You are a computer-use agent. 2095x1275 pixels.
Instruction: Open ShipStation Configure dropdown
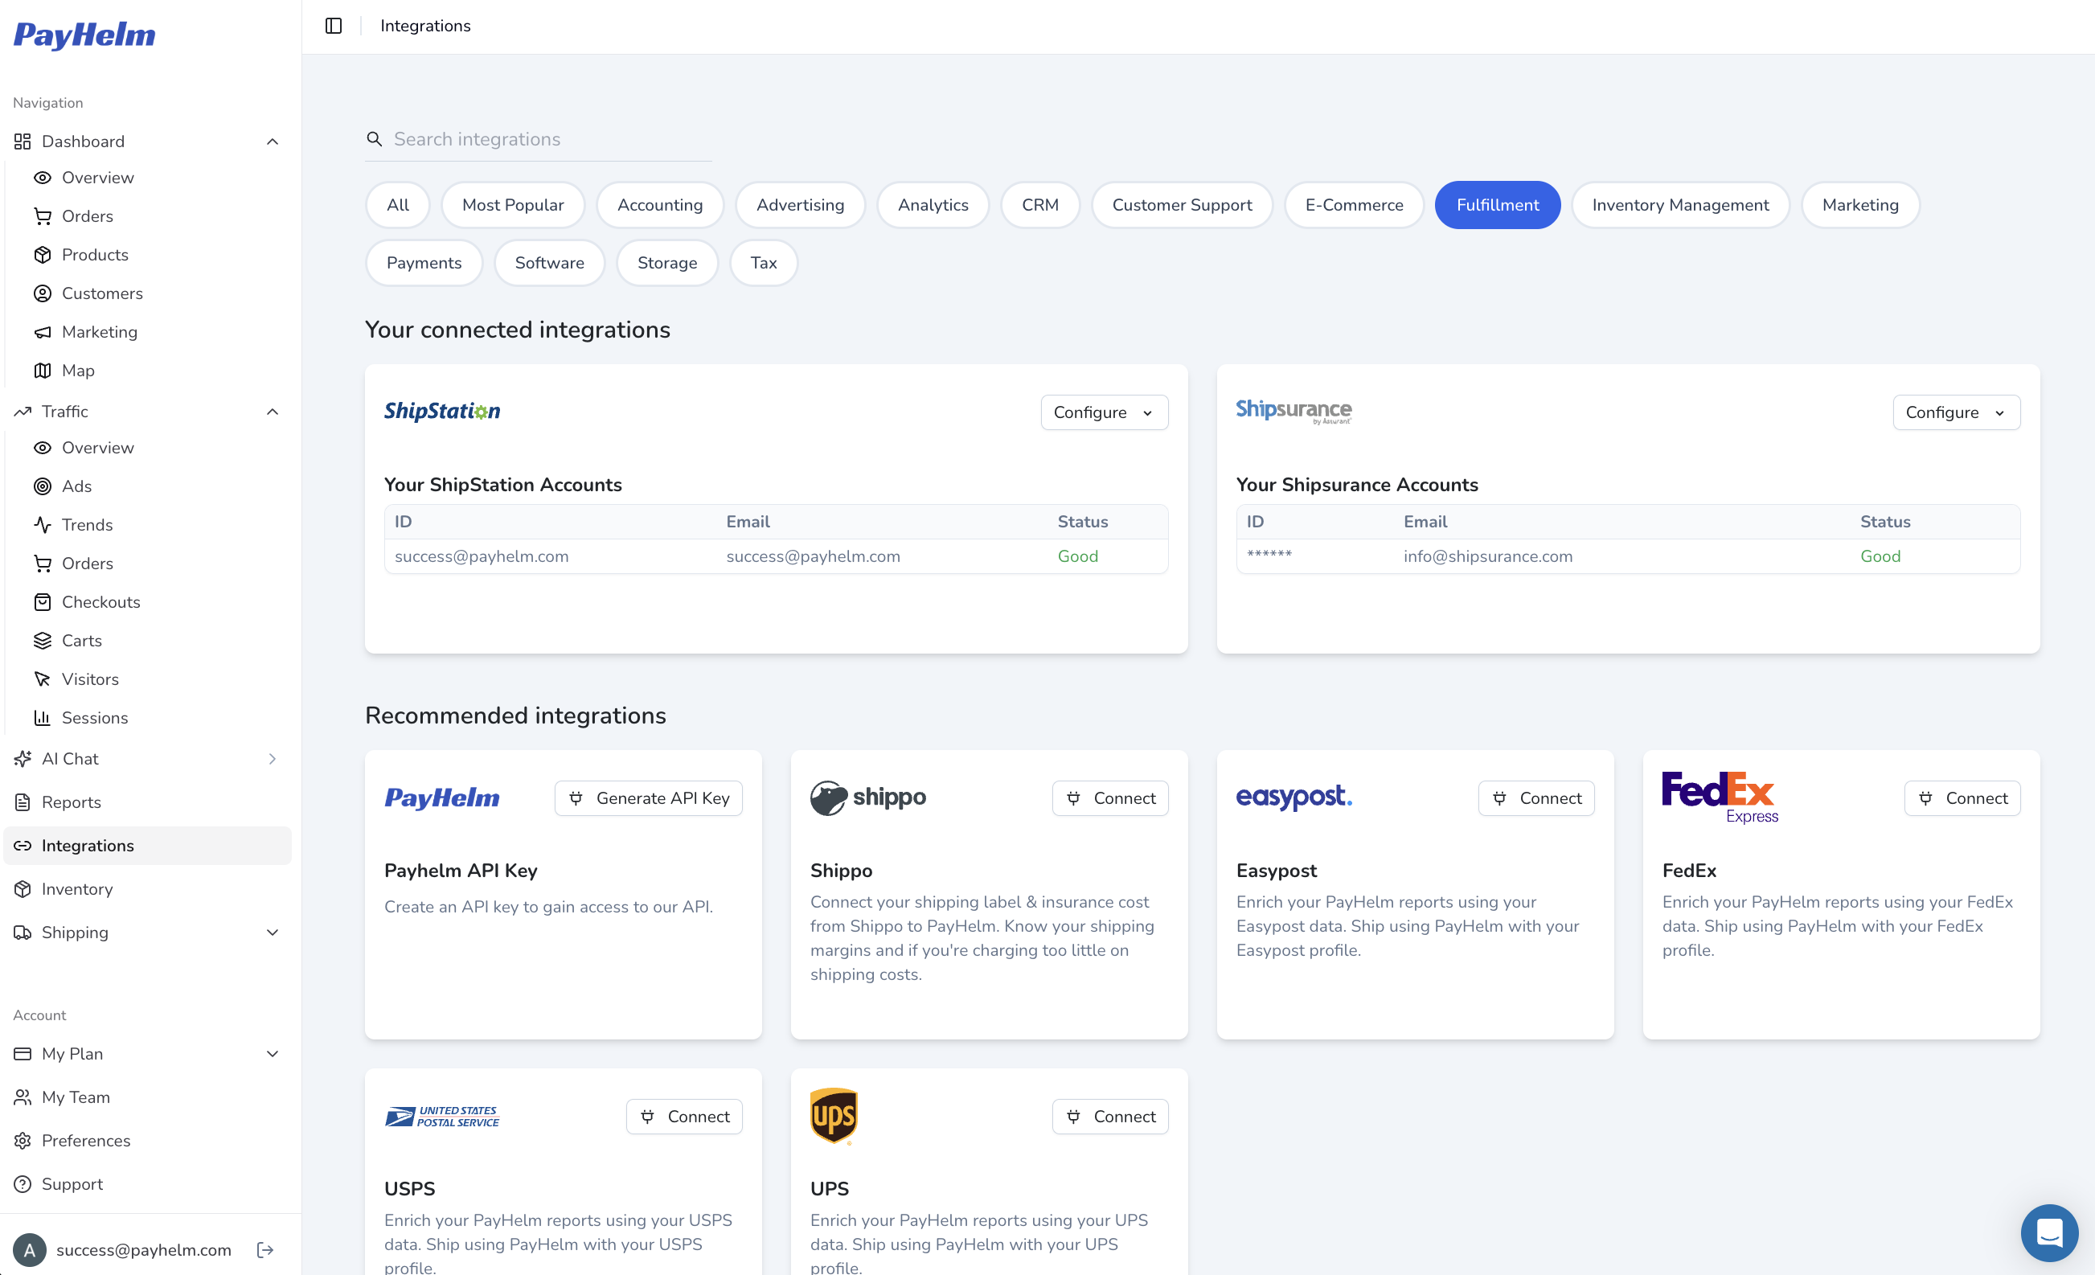tap(1104, 412)
